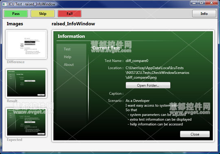Minimize the ICU Test window

(x=194, y=3)
